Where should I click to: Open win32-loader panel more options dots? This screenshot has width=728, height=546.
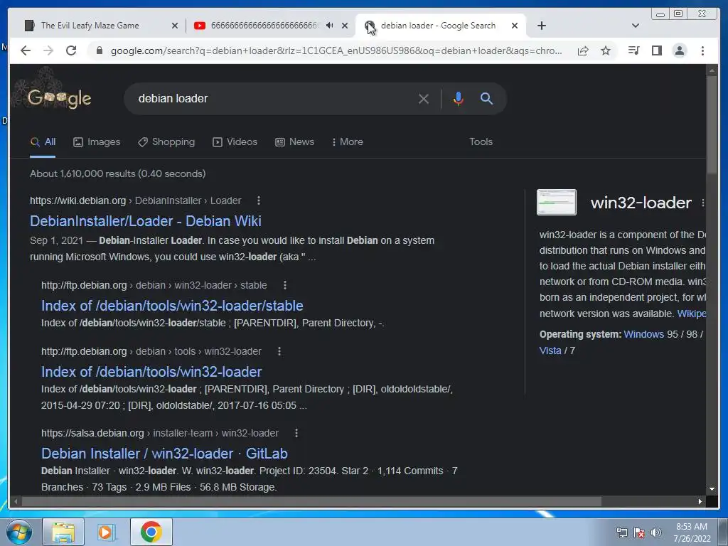point(702,203)
